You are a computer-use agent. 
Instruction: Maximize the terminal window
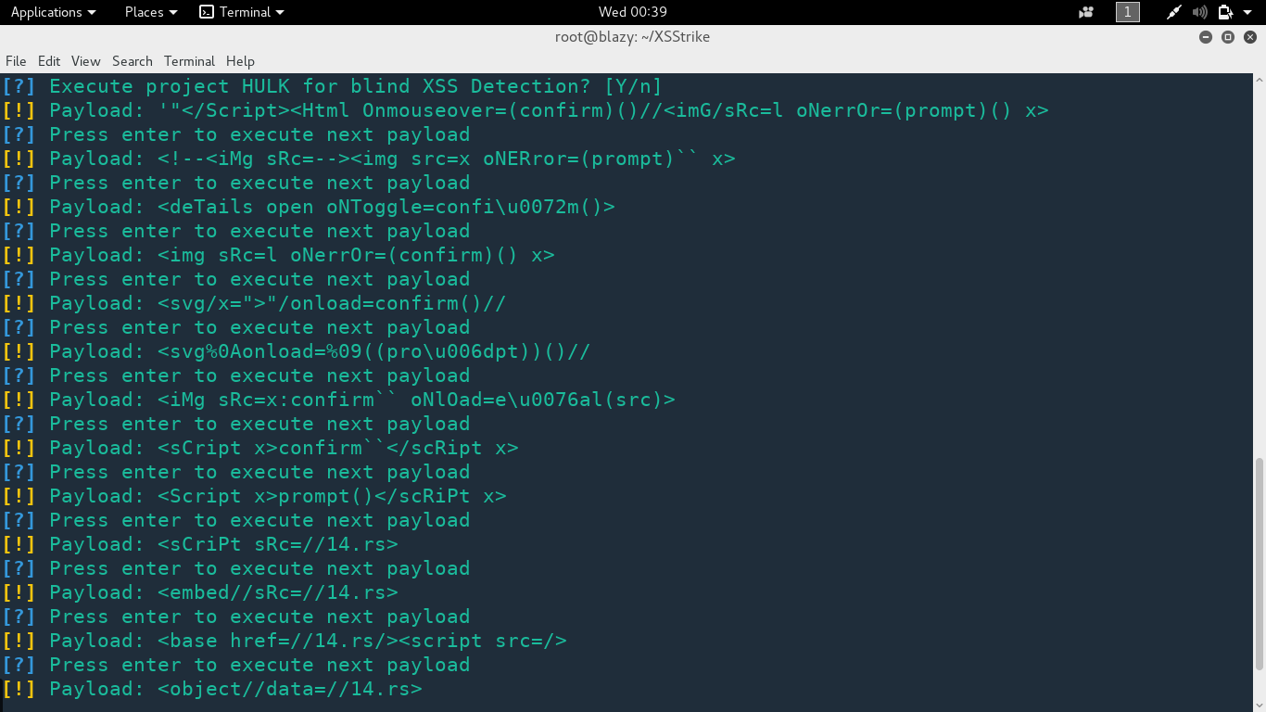(1228, 37)
